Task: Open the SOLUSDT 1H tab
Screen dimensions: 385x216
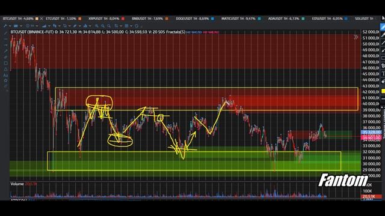Action: click(364, 19)
